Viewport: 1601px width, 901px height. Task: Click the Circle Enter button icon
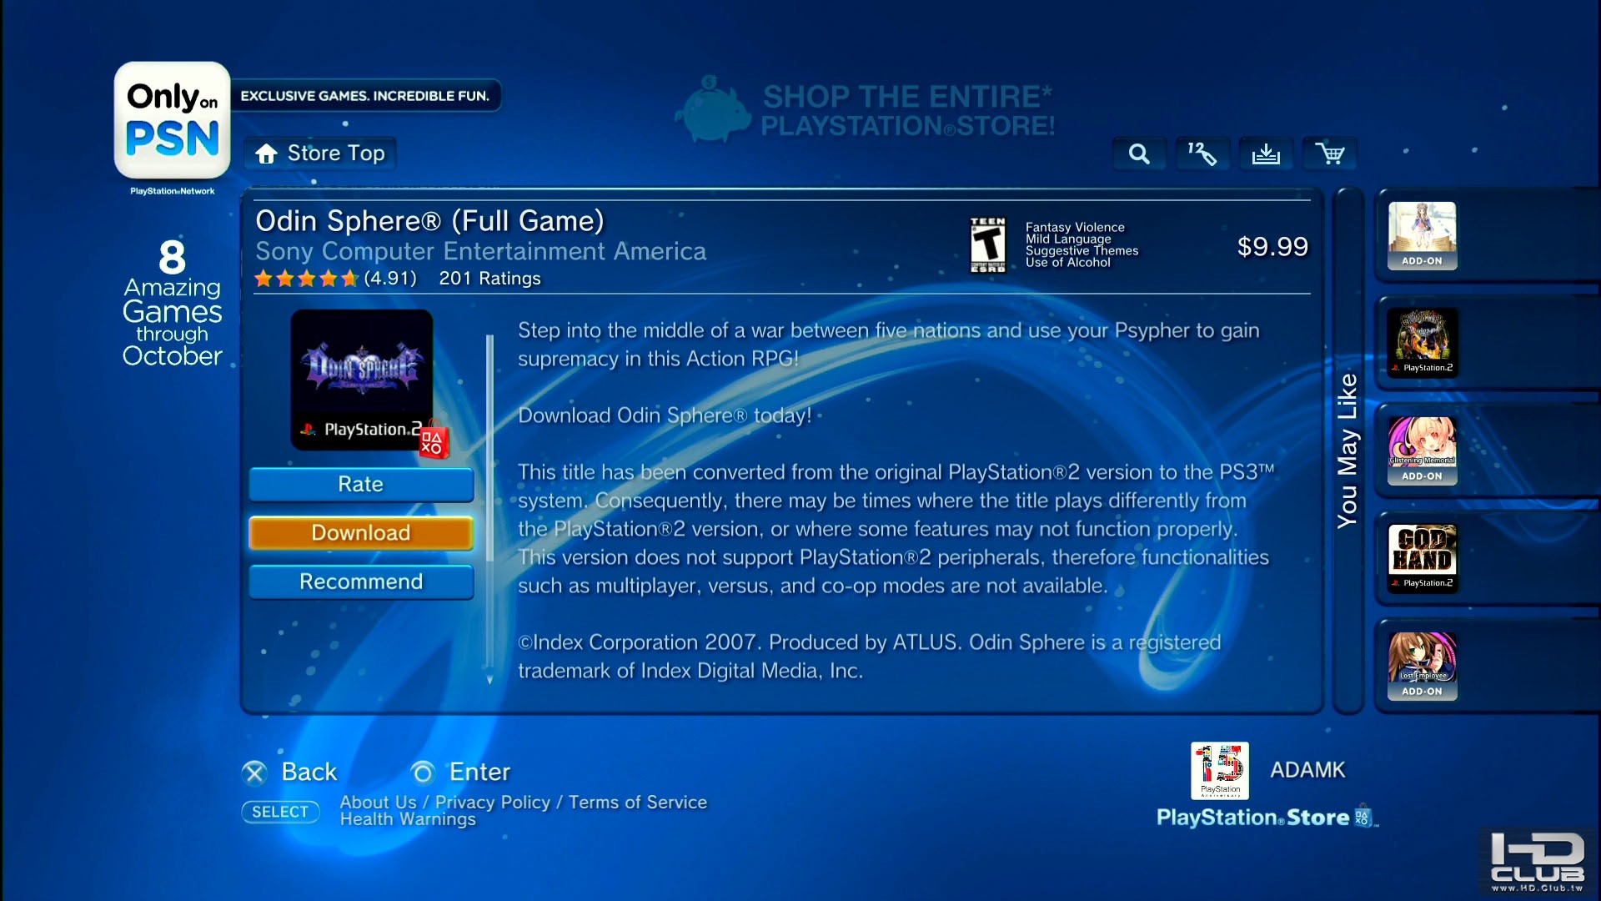tap(423, 773)
